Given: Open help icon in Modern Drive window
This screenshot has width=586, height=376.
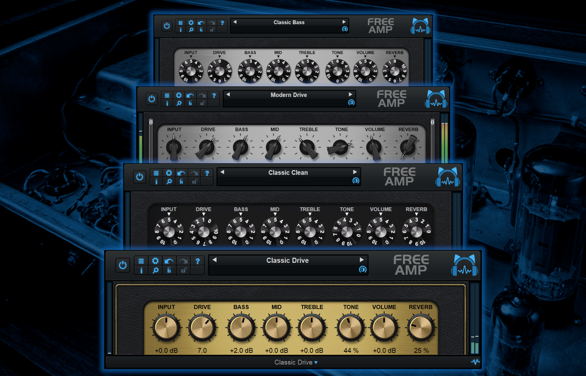Looking at the screenshot, I should point(213,96).
